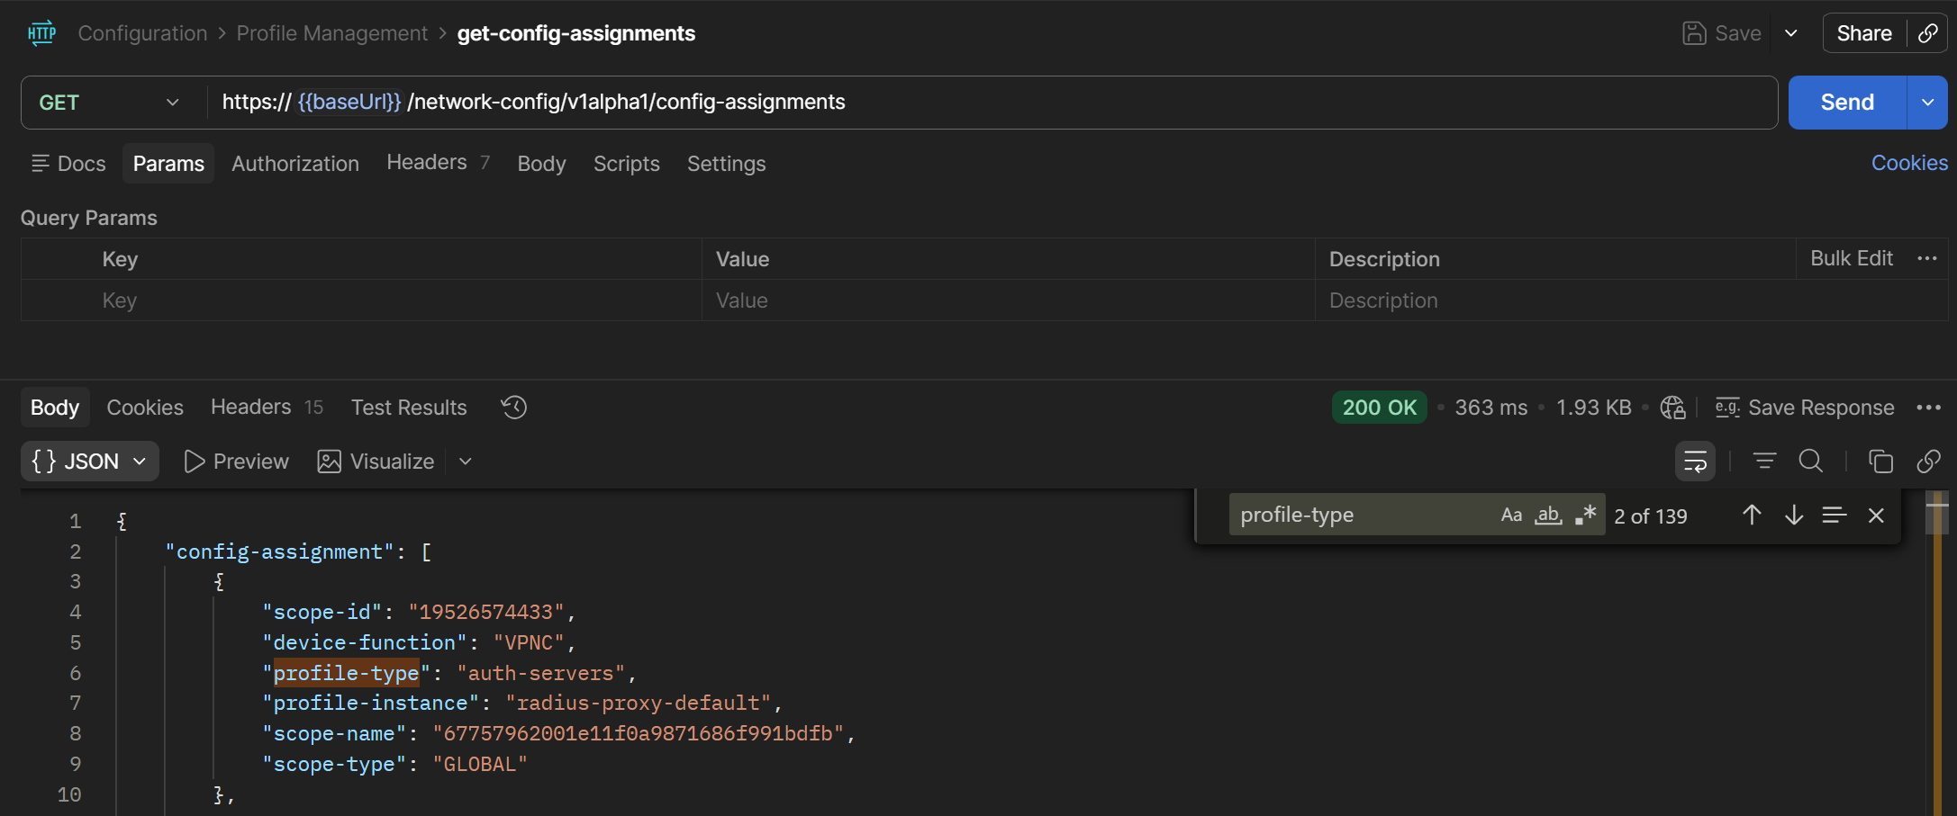View response in linked format via link icon
Screen dimensions: 1957x816
tap(1929, 461)
